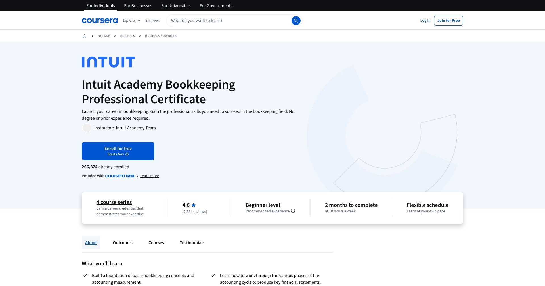Open the Business Essentials breadcrumb

click(161, 36)
